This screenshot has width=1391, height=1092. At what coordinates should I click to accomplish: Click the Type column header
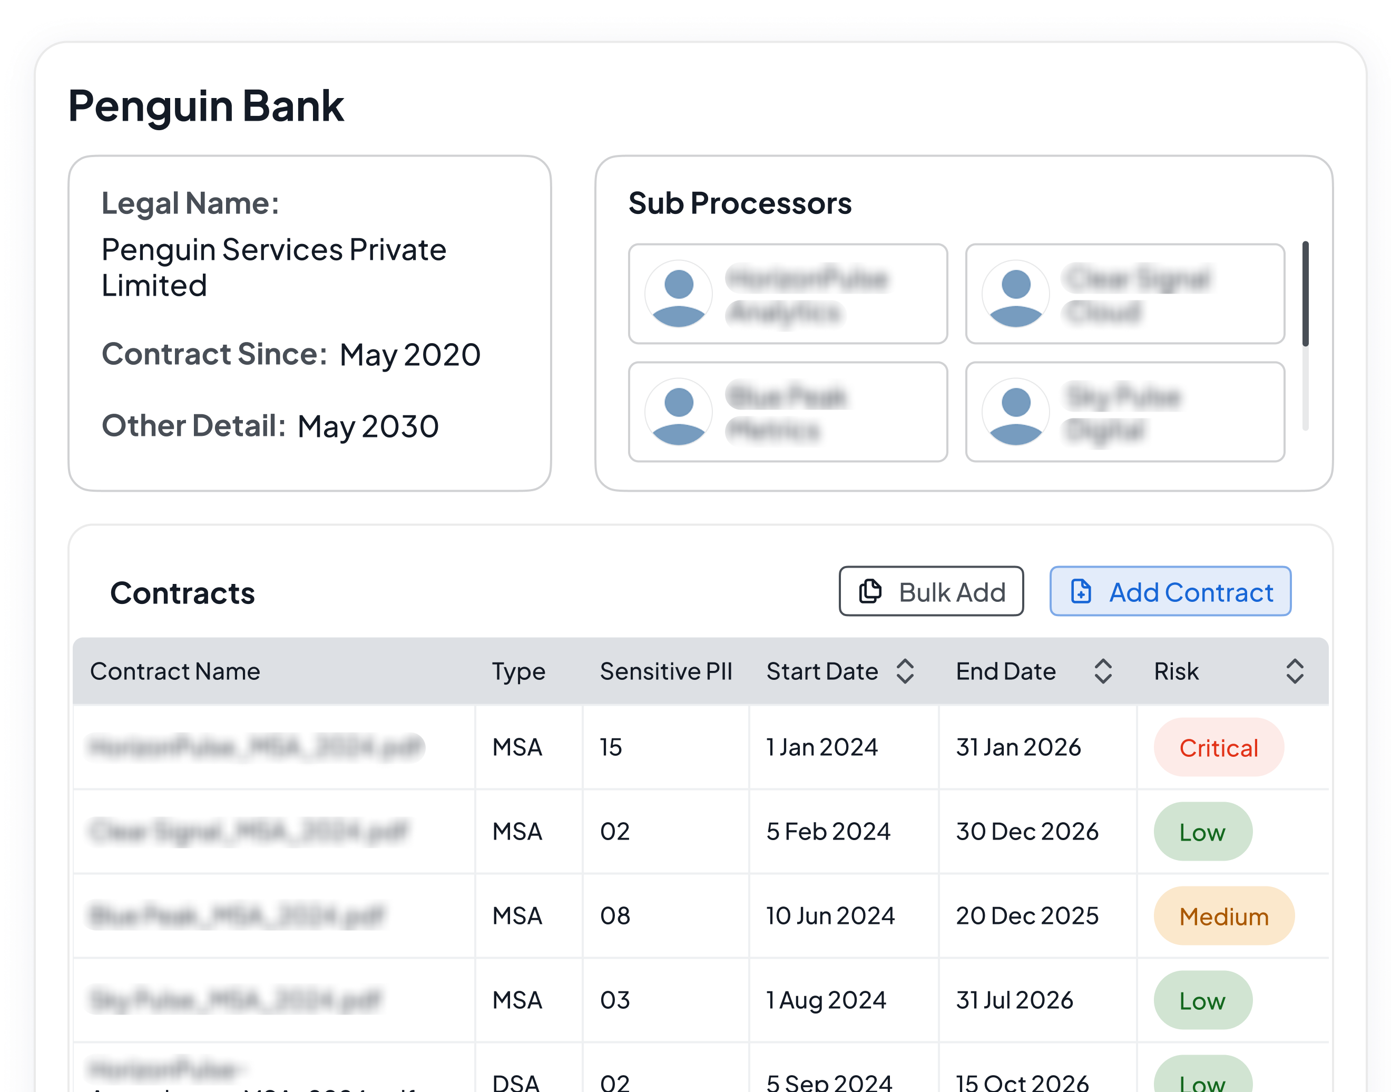point(518,671)
